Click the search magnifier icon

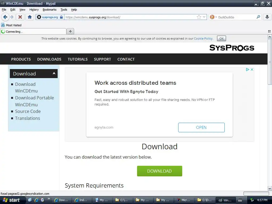(258, 17)
